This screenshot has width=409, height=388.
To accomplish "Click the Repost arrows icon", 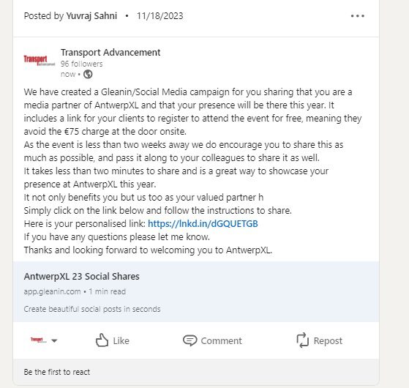I will (303, 340).
